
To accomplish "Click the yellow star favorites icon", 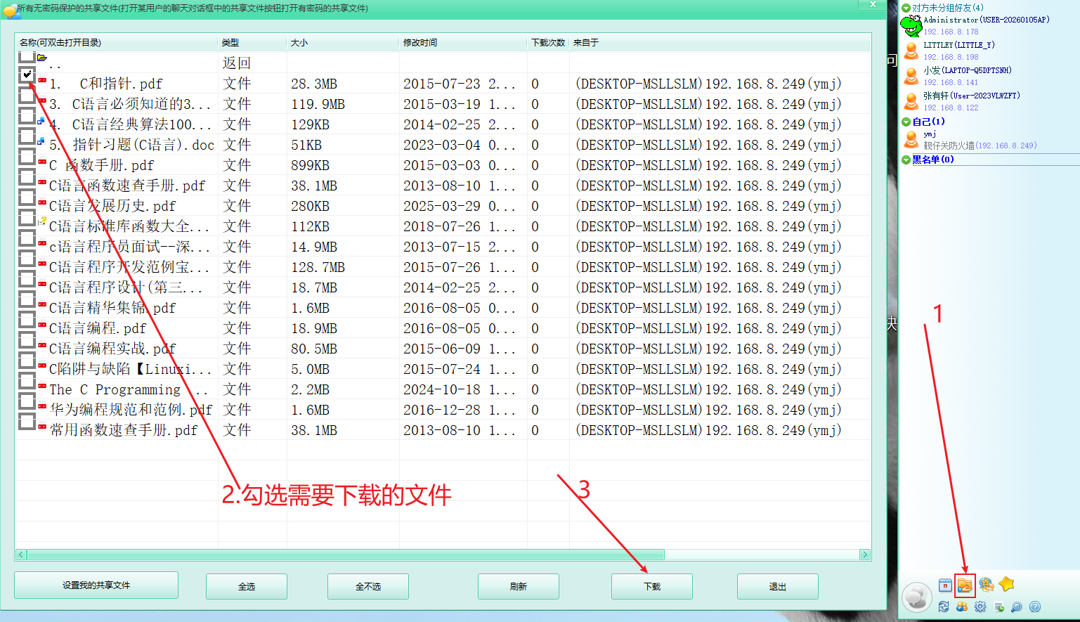I will (1006, 584).
